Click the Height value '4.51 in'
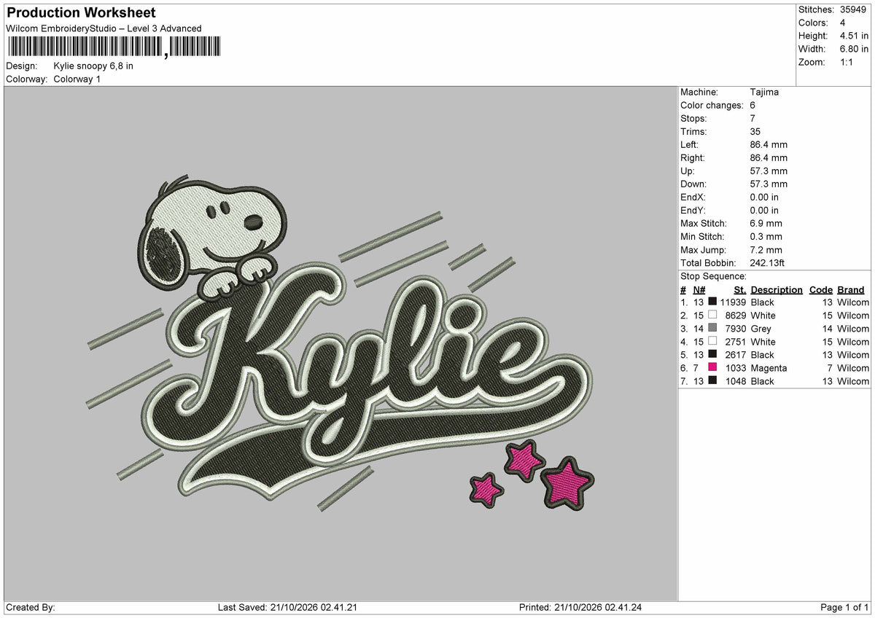The width and height of the screenshot is (875, 618). click(x=854, y=36)
